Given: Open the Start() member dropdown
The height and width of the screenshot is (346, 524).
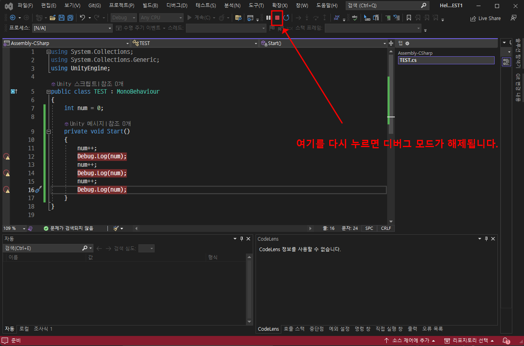Looking at the screenshot, I should (x=323, y=43).
